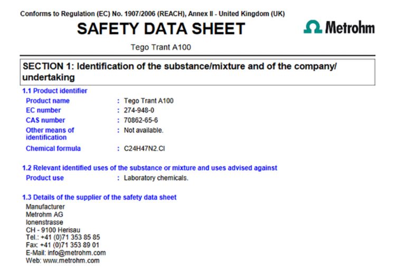Screen dimensions: 396x273
Task: Click the REACH regulation conformity line at top
Action: pos(153,14)
